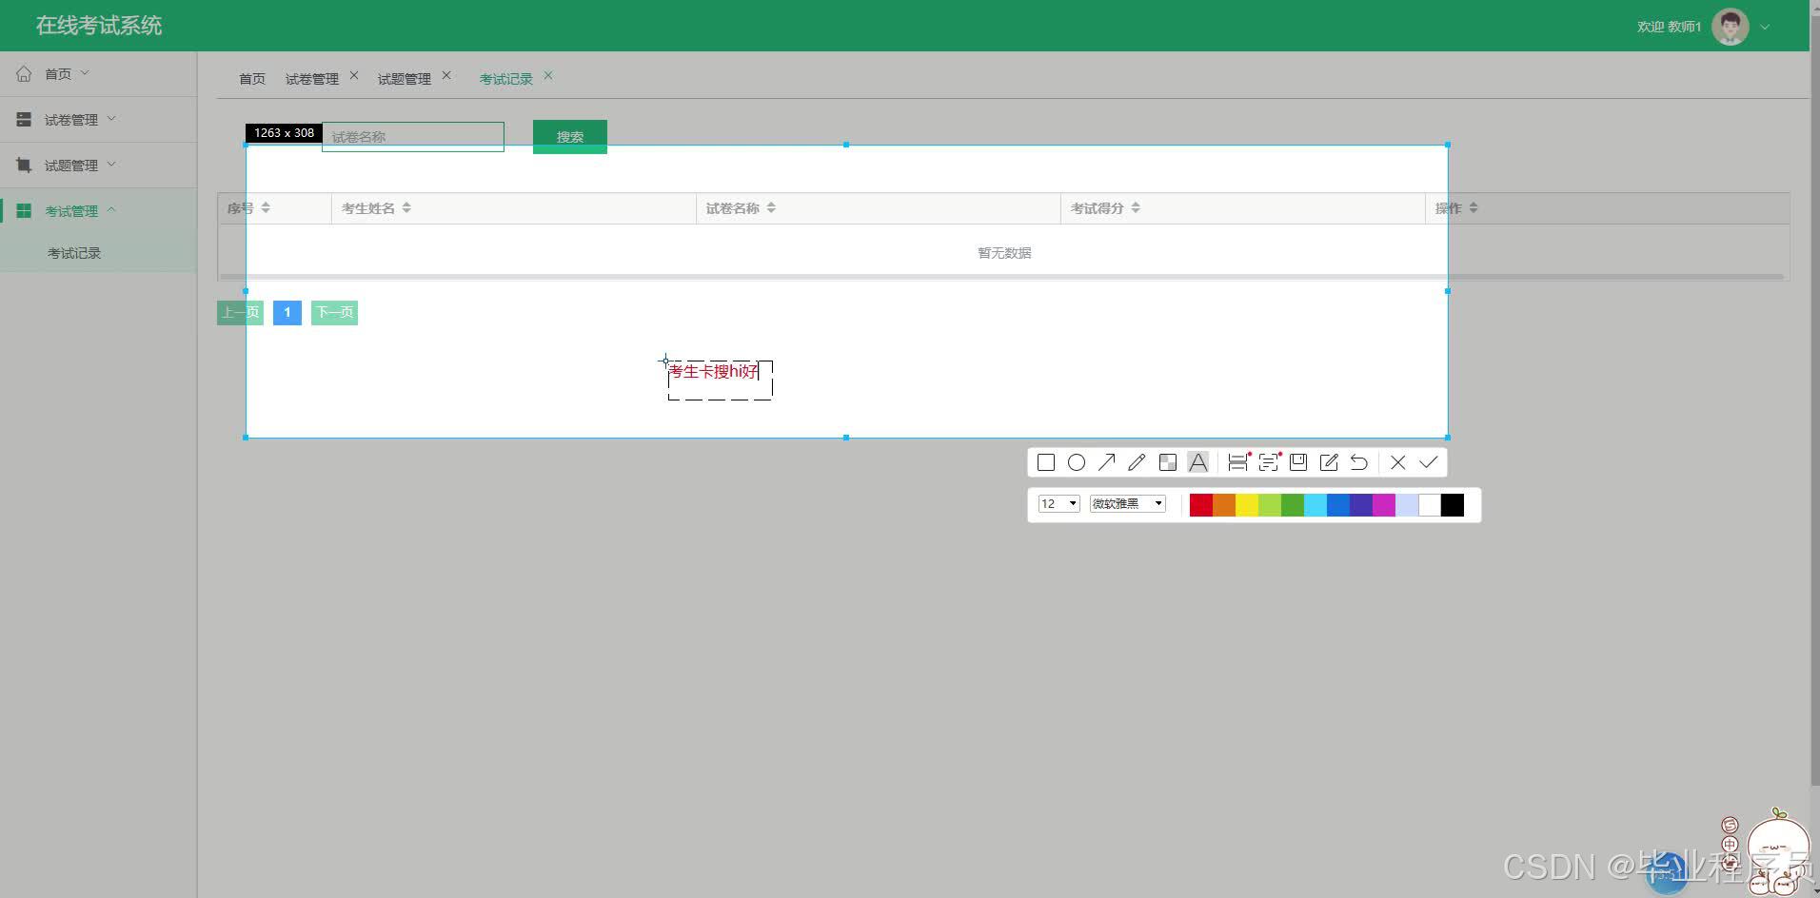Click the 考试管理 sidebar grid icon
The height and width of the screenshot is (898, 1820).
[x=24, y=210]
